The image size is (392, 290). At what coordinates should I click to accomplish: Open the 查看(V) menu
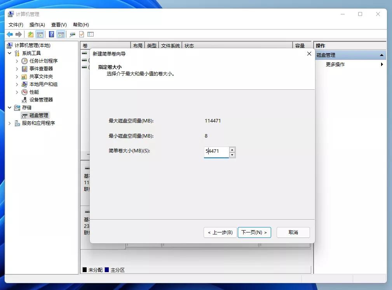tap(58, 24)
